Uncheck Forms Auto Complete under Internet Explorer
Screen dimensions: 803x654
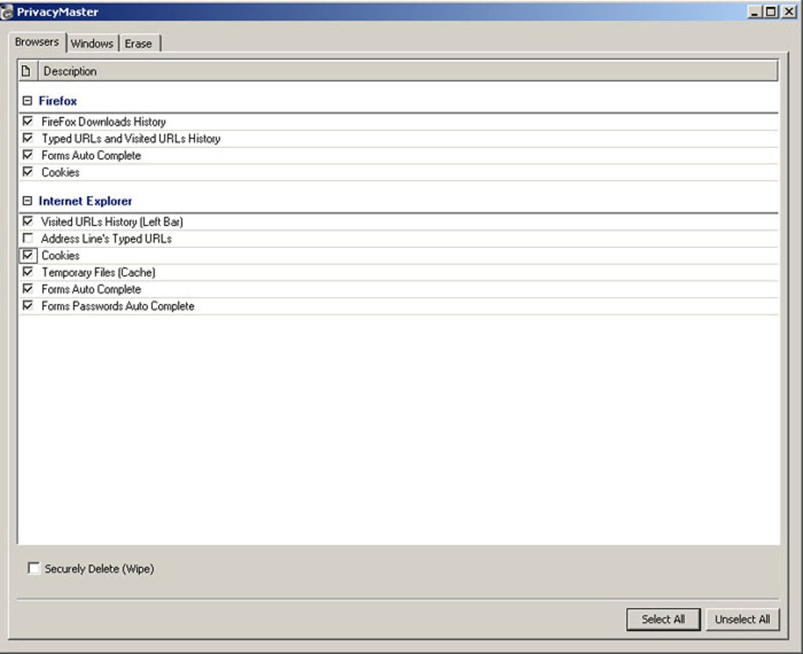[28, 289]
